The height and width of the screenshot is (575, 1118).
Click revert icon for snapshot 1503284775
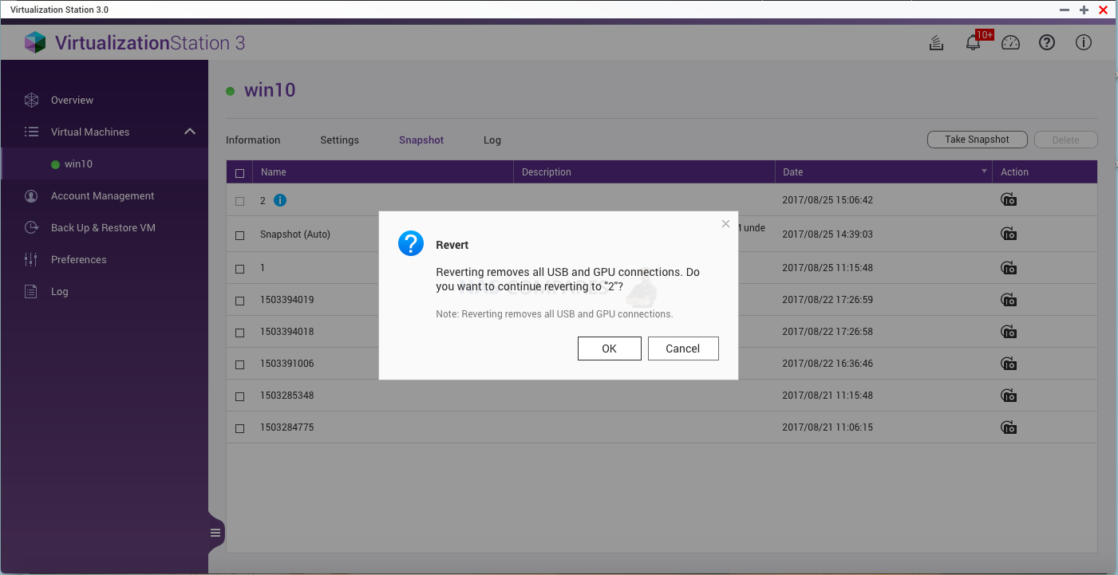point(1009,427)
